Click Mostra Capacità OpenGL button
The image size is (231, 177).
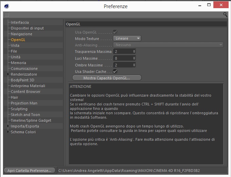coord(107,78)
